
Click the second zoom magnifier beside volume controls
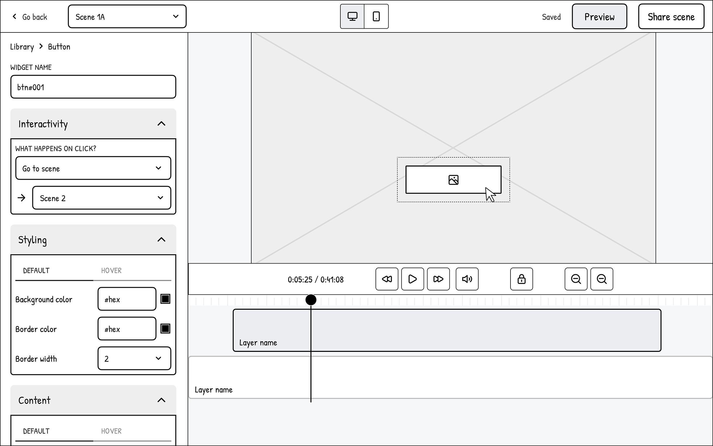[602, 279]
